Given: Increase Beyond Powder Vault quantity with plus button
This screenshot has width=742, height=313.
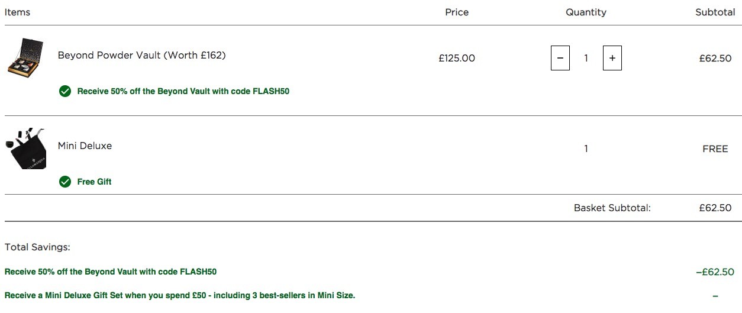Looking at the screenshot, I should point(612,58).
